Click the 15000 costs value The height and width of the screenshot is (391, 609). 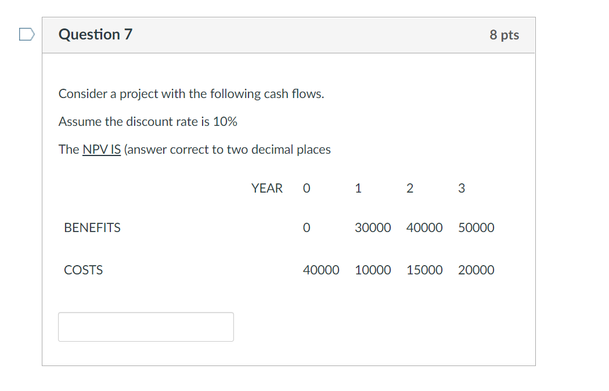[424, 270]
